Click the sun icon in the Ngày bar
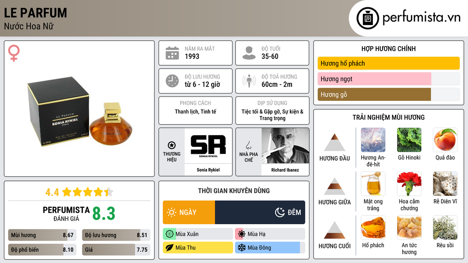Image resolution: width=468 pixels, height=263 pixels. (x=171, y=212)
